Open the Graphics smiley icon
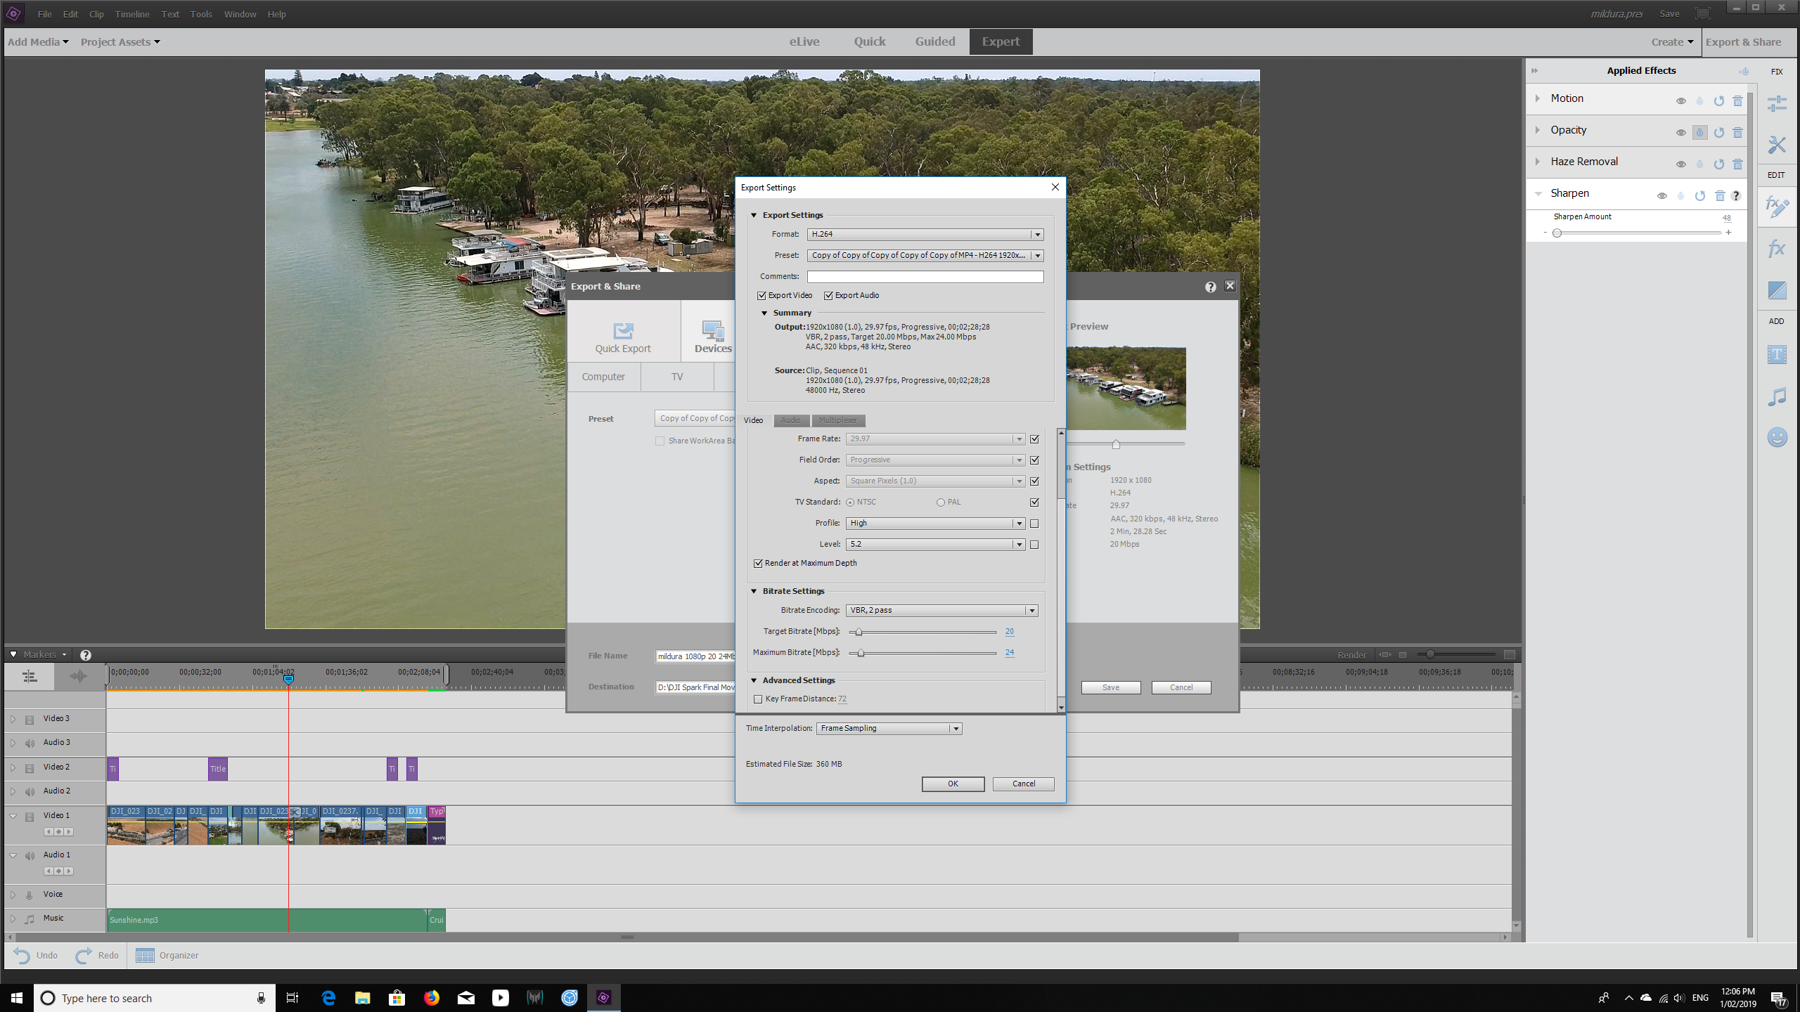Screen dimensions: 1800x1012 coord(1777,438)
